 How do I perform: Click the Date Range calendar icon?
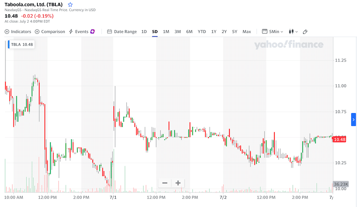point(109,32)
